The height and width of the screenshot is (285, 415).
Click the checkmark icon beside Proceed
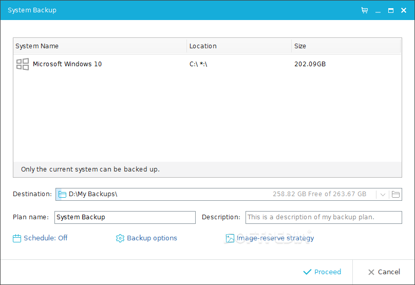coord(307,272)
